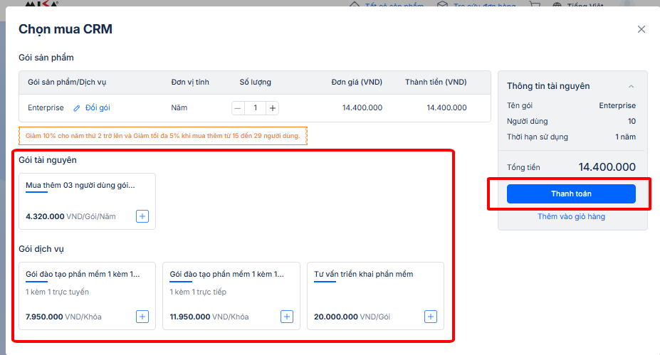Add the 4.320.000 extra users package
Screen dimensions: 660x355
tap(142, 216)
